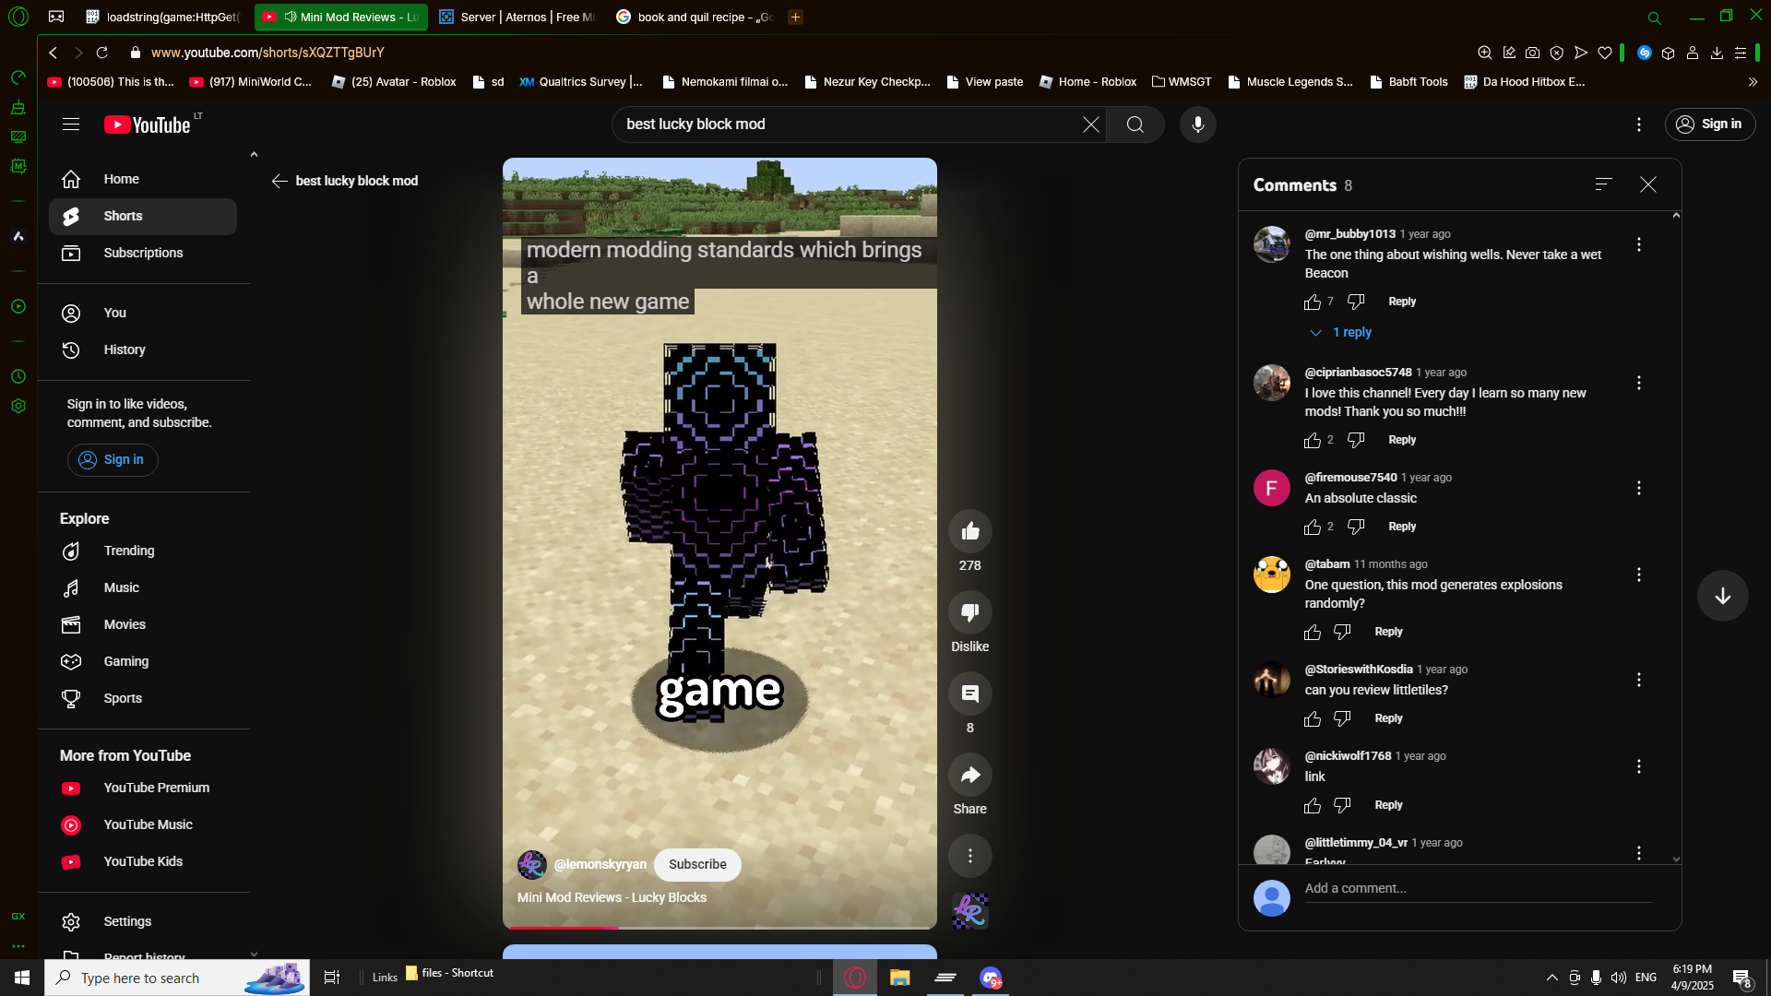Open options menu for @ciprianbasoc5748 comment
This screenshot has height=996, width=1771.
pos(1639,383)
